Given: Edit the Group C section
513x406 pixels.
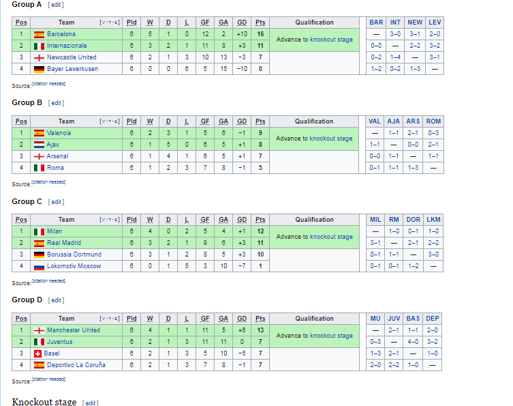Looking at the screenshot, I should [x=56, y=202].
